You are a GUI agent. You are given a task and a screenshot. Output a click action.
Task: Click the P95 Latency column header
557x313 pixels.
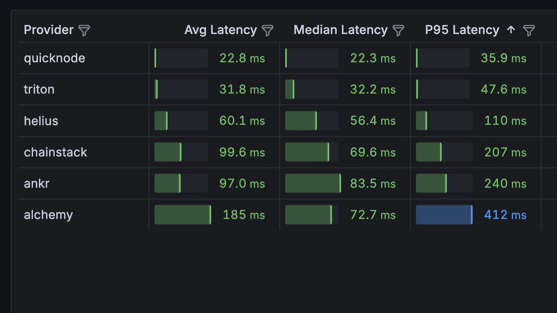(462, 30)
